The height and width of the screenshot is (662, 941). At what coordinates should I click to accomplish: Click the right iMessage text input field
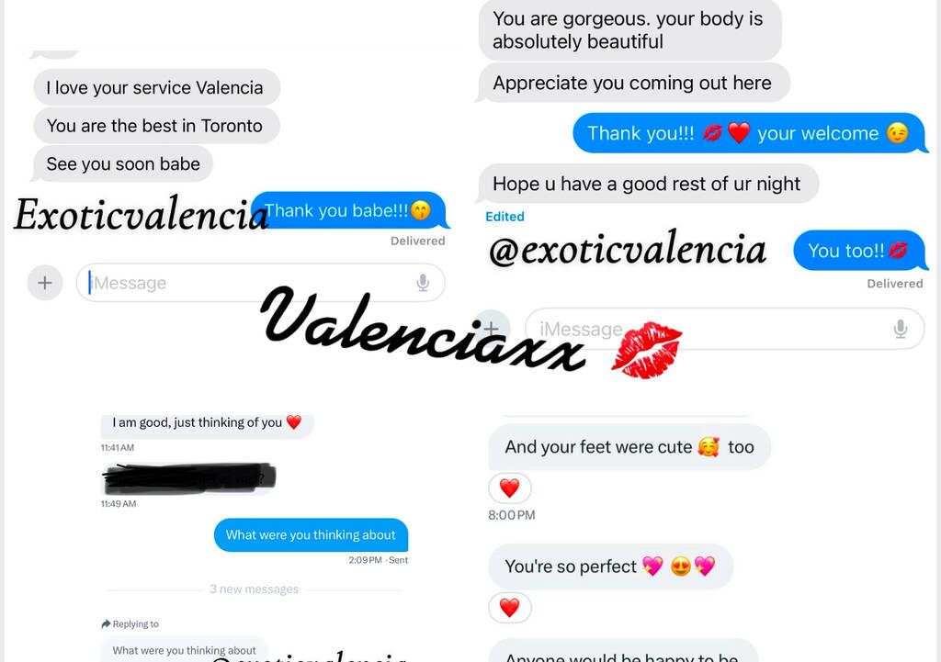pos(724,329)
